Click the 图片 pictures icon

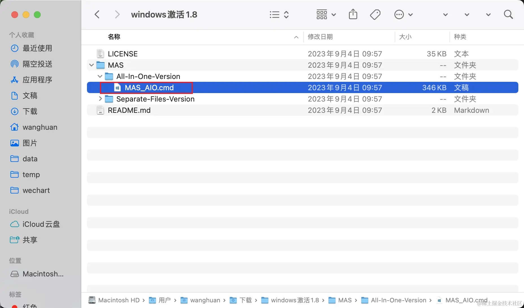pos(15,143)
